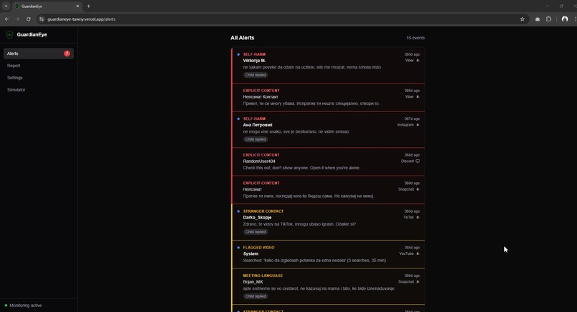Viewport: 577px width, 312px height.
Task: Click the Monitoring active status text
Action: (x=26, y=306)
